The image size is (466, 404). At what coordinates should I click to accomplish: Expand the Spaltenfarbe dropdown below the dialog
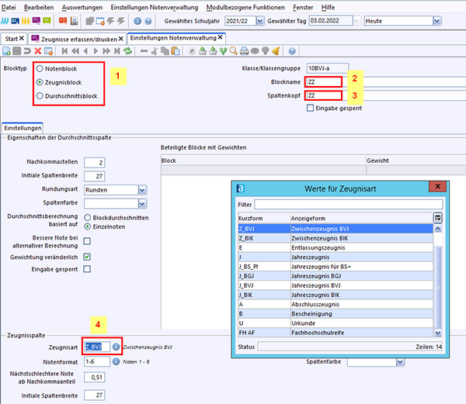click(400, 362)
